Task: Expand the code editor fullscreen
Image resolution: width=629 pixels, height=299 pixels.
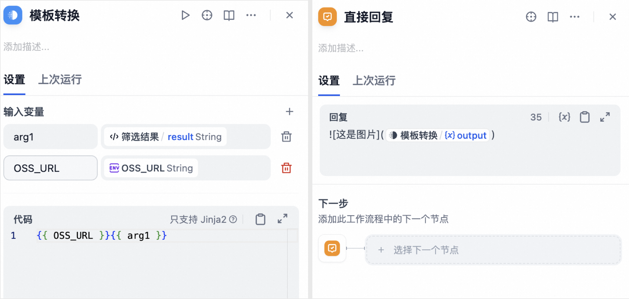Action: [282, 219]
